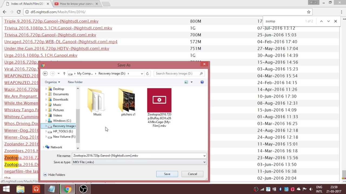Open File Explorer from the taskbar
Image resolution: width=346 pixels, height=194 pixels.
pos(21,189)
